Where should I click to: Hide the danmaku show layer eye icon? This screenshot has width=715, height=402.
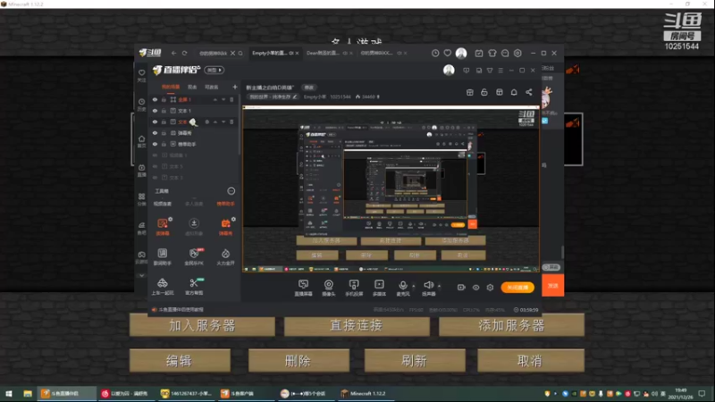click(x=155, y=133)
